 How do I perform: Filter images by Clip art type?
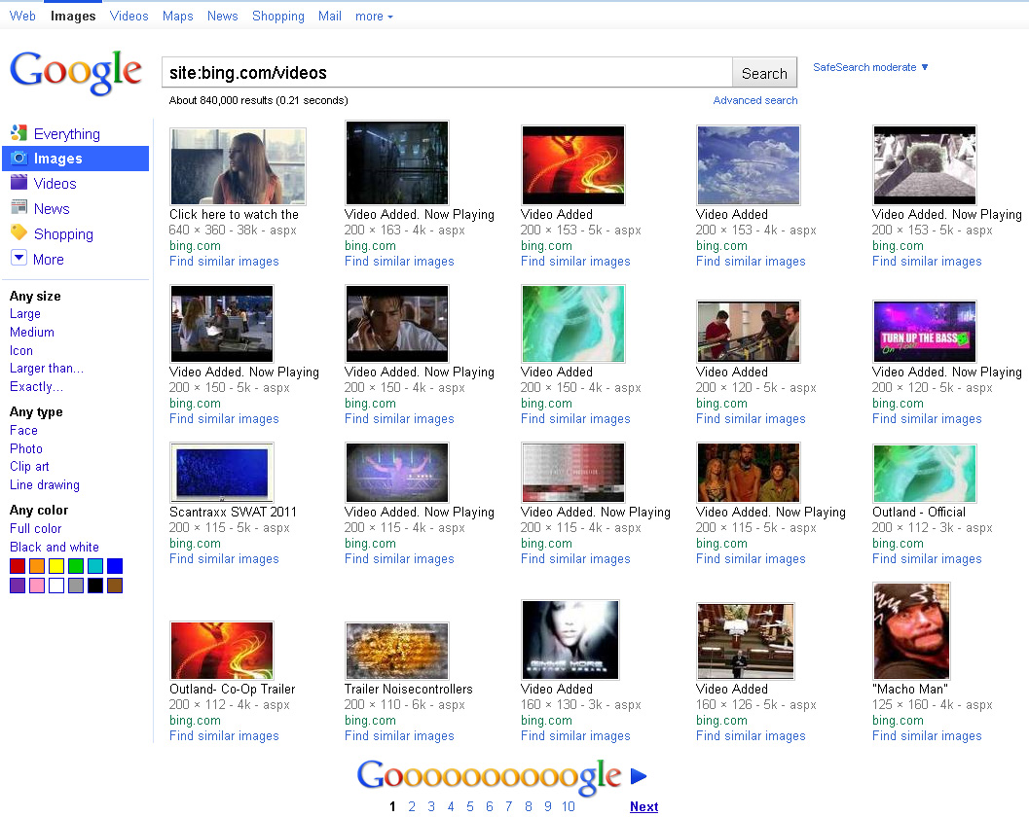pyautogui.click(x=29, y=467)
